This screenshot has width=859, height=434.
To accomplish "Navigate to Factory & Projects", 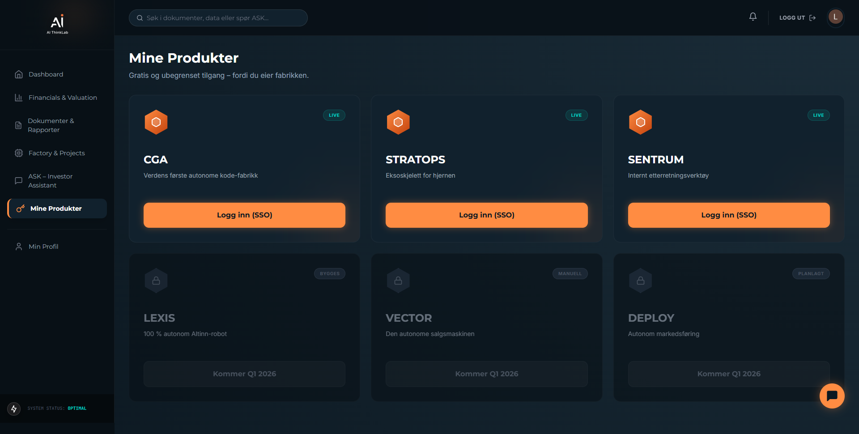I will (x=56, y=153).
